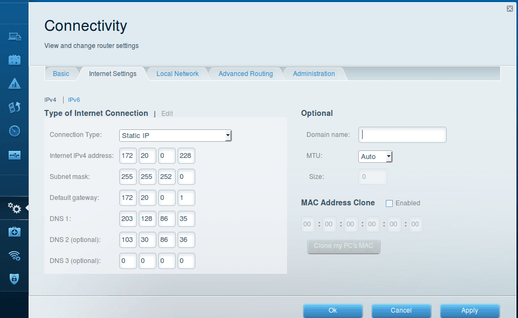
Task: Click the Edit link next to connection type
Action: click(x=167, y=113)
